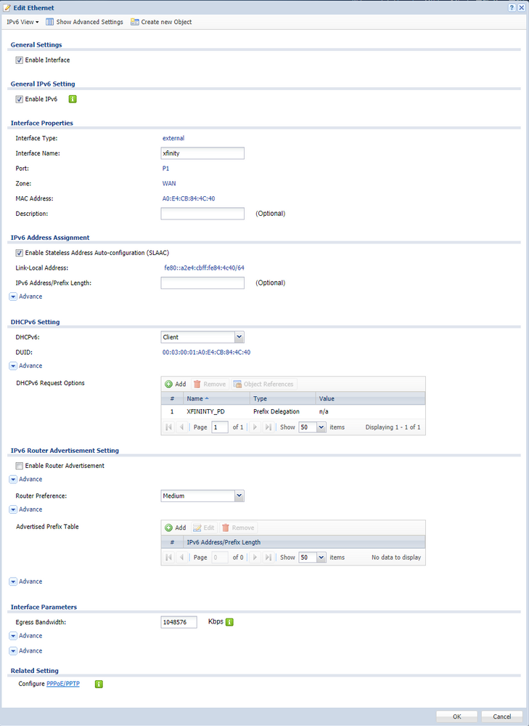Toggle Enable Router Advertisement checkbox
529x726 pixels.
point(20,466)
